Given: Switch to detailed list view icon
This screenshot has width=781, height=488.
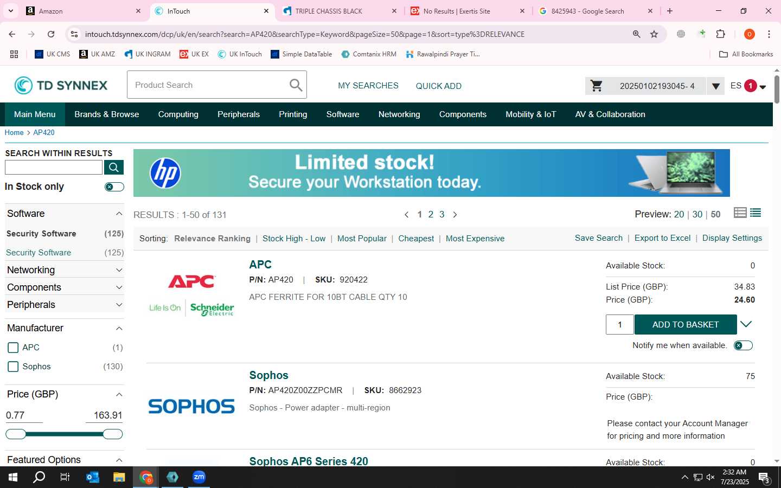Looking at the screenshot, I should point(740,213).
